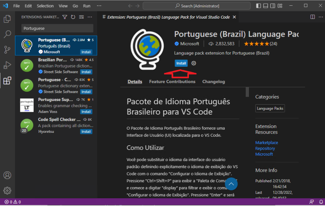The image size is (325, 206).
Task: Open the Run and Debug panel
Action: coord(7,65)
